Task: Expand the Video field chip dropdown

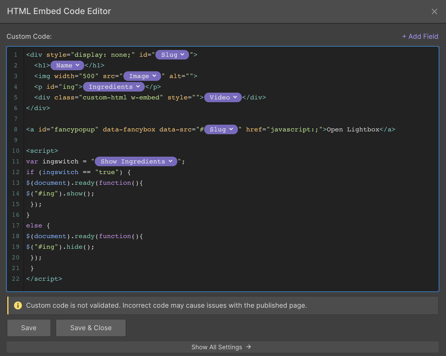Action: tap(223, 97)
